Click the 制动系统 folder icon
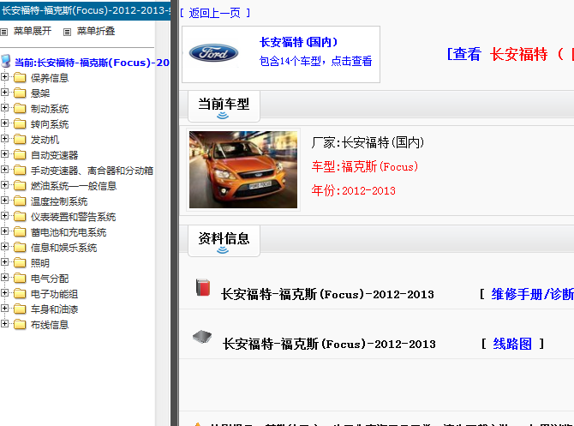Screen dimensions: 574x426 coord(20,108)
